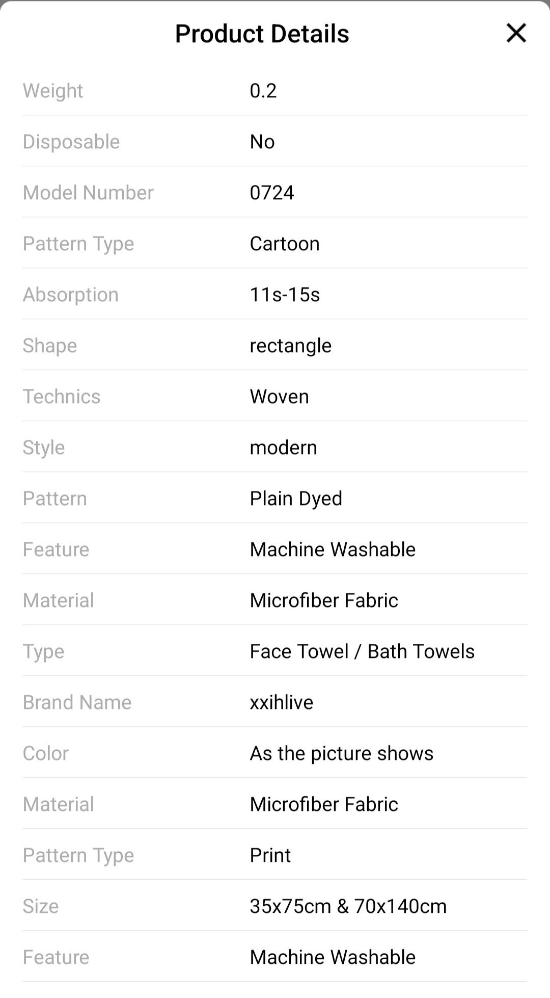The image size is (550, 998).
Task: Select the brand name xxihlive
Action: 282,702
